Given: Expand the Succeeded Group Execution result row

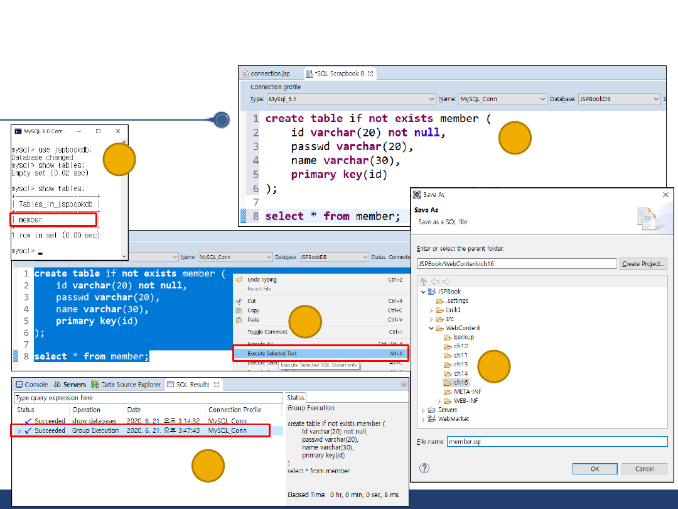Looking at the screenshot, I should [19, 431].
